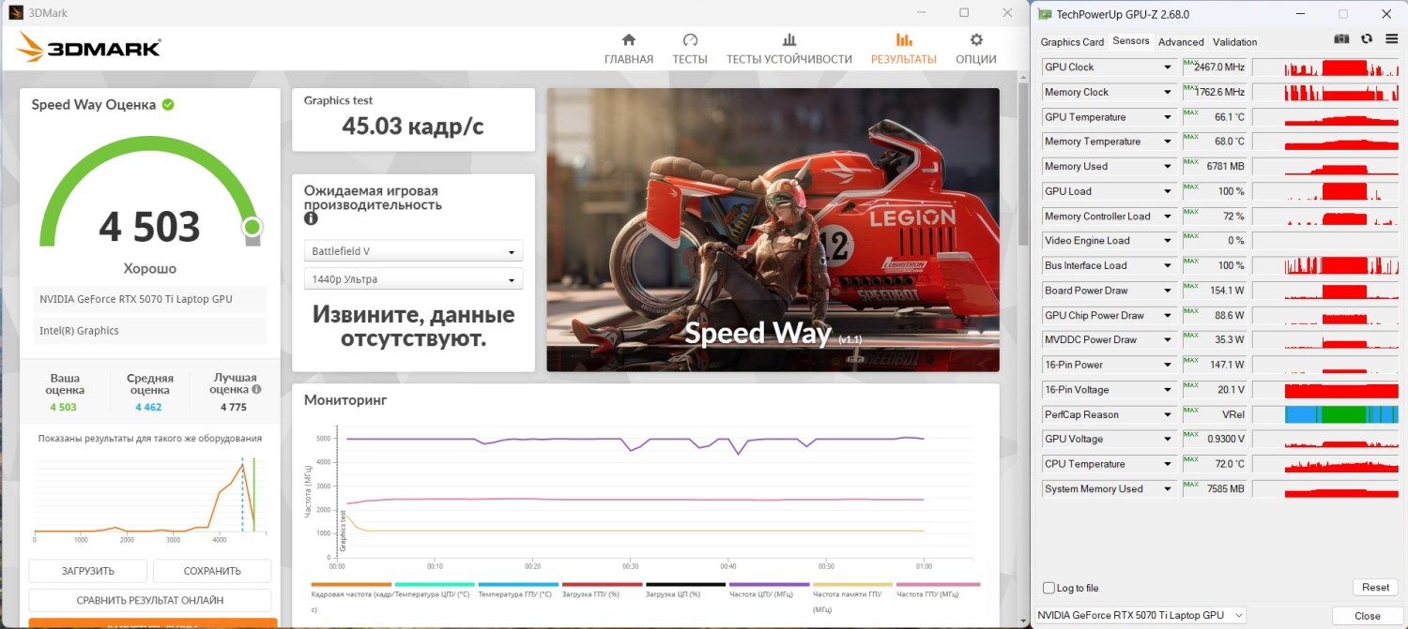Expand the Memory Used sensor dropdown arrow
Screen dimensions: 1408x629
pyautogui.click(x=1169, y=167)
